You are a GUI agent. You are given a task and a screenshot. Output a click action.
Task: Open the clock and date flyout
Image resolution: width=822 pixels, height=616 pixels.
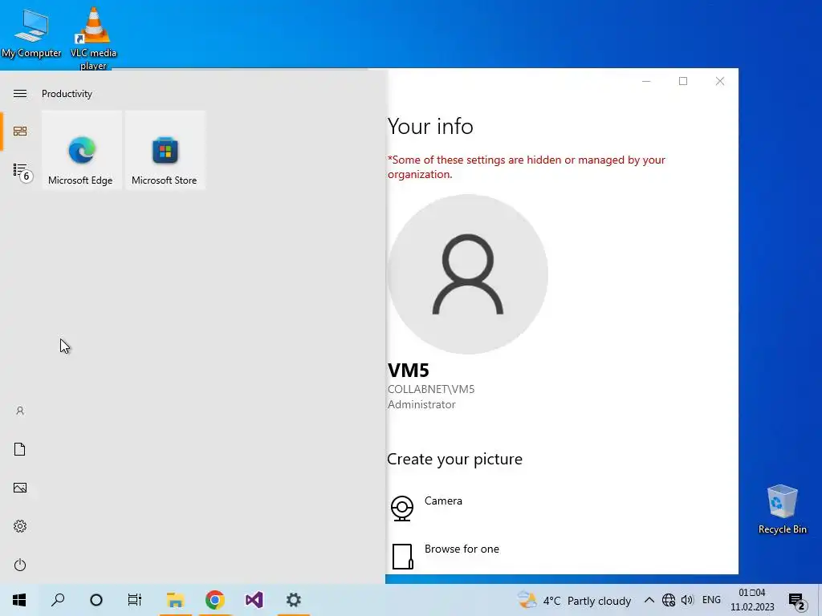[x=752, y=600]
